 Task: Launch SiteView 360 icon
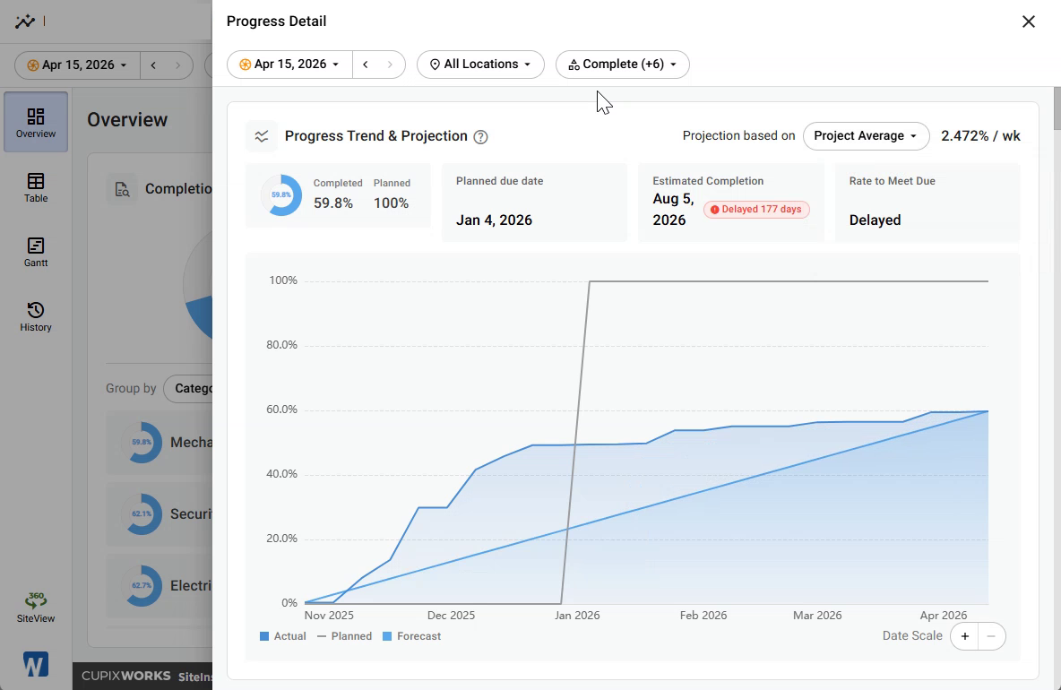pyautogui.click(x=36, y=607)
